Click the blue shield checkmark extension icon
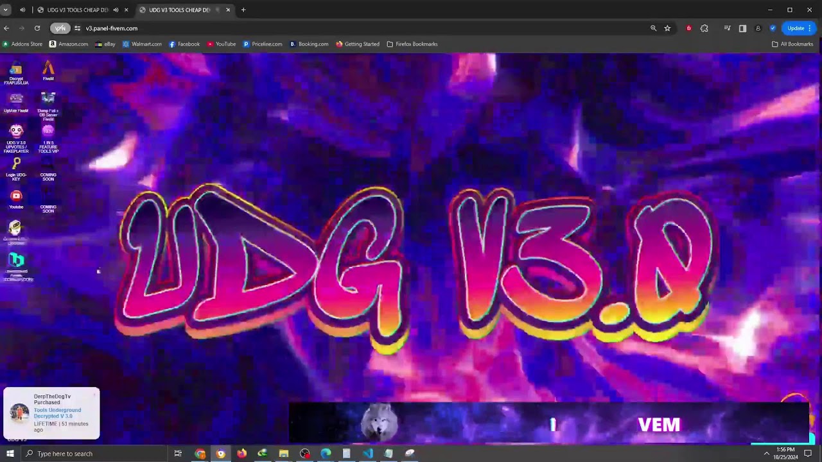Viewport: 822px width, 462px height. 773,28
